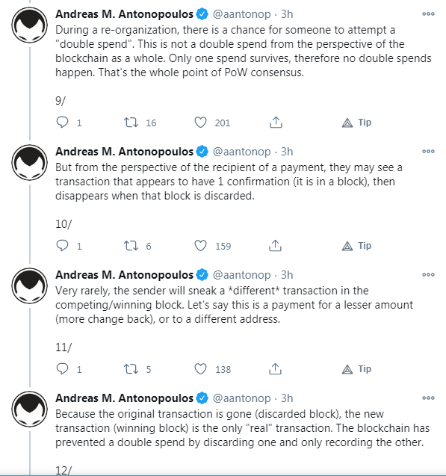Open @aantonop handle on first tweet
Image resolution: width=446 pixels, height=476 pixels.
pyautogui.click(x=241, y=14)
